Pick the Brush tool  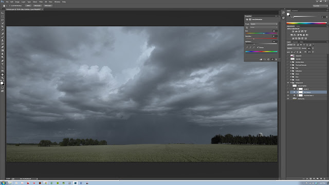tap(2, 37)
